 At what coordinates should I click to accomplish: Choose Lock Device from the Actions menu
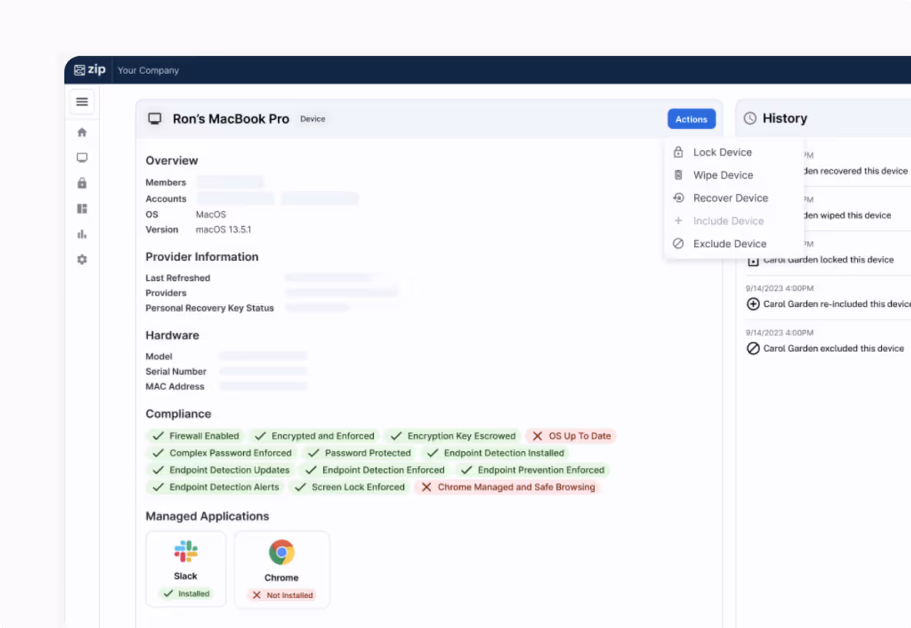722,152
